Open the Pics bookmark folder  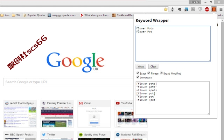point(5,15)
